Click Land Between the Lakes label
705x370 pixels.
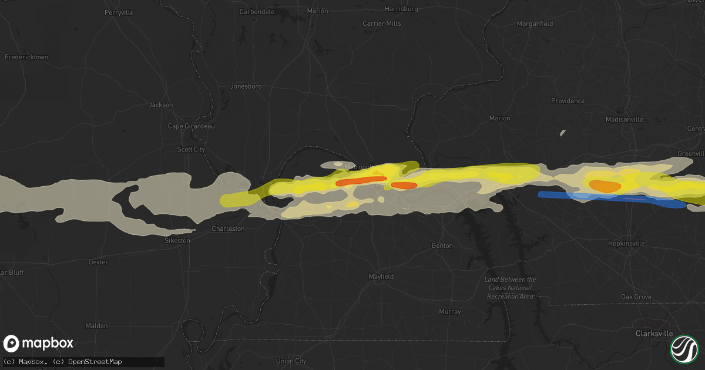tap(511, 288)
